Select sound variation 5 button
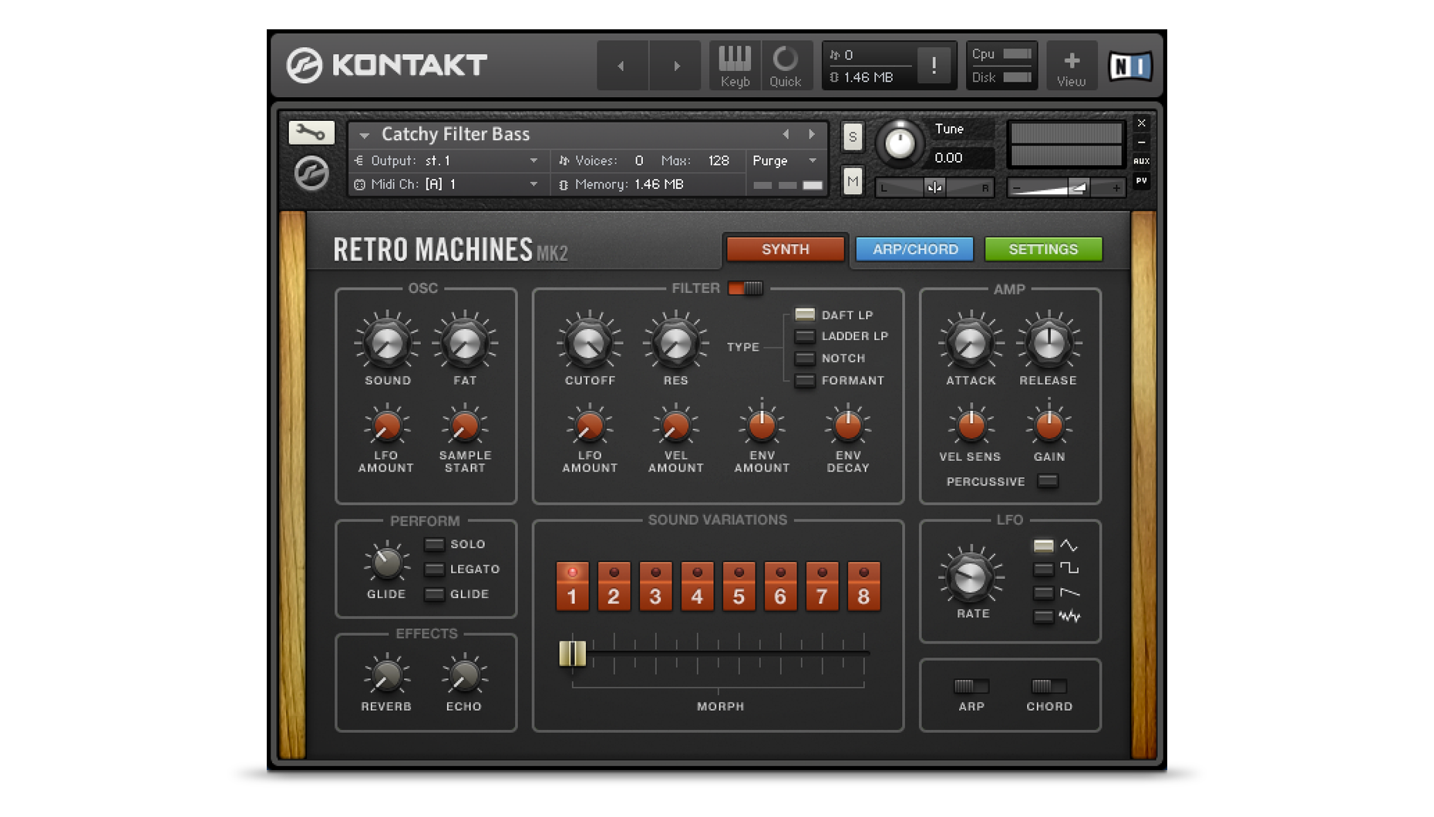This screenshot has width=1434, height=817. pos(738,587)
